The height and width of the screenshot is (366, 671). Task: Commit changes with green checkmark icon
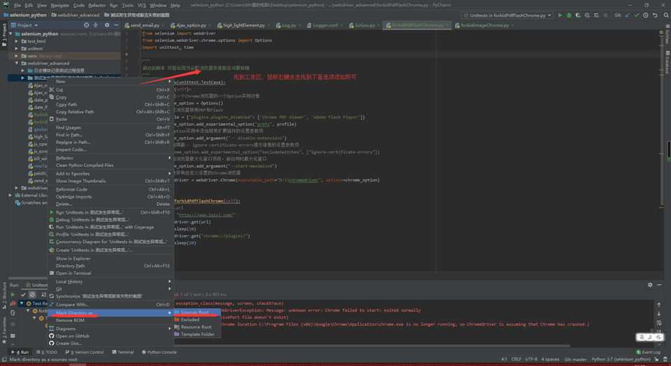coord(636,15)
